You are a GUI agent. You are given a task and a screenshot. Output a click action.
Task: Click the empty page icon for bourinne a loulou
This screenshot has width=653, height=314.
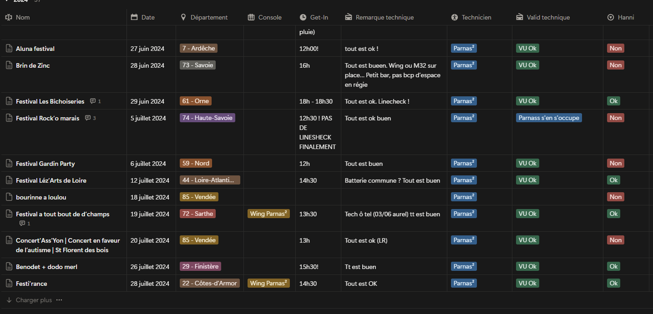click(9, 197)
